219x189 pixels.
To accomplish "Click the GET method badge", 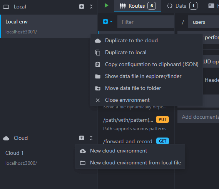I will [x=162, y=141].
